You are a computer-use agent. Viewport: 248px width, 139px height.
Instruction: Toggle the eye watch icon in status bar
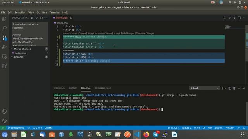[x=29, y=128]
